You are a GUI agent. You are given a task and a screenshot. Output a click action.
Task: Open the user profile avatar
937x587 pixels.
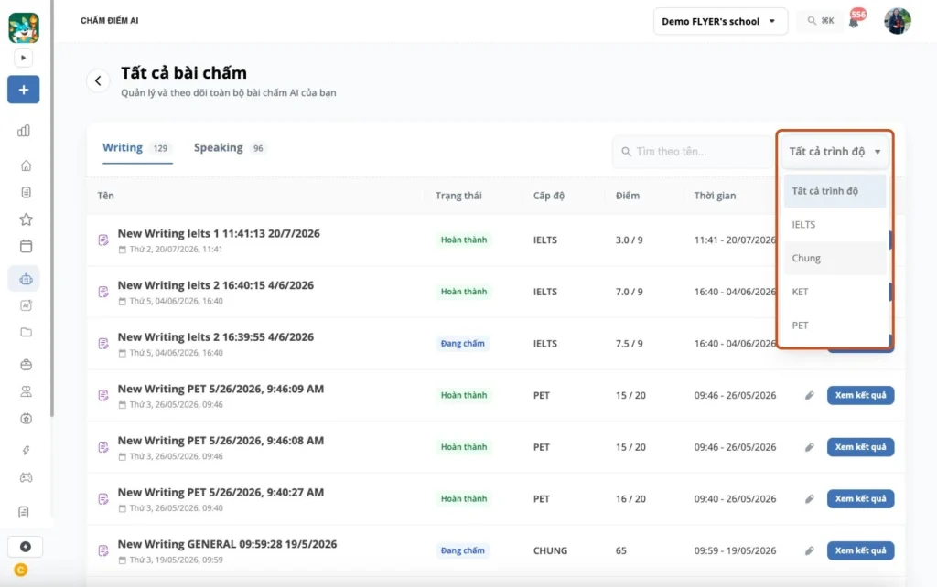898,21
